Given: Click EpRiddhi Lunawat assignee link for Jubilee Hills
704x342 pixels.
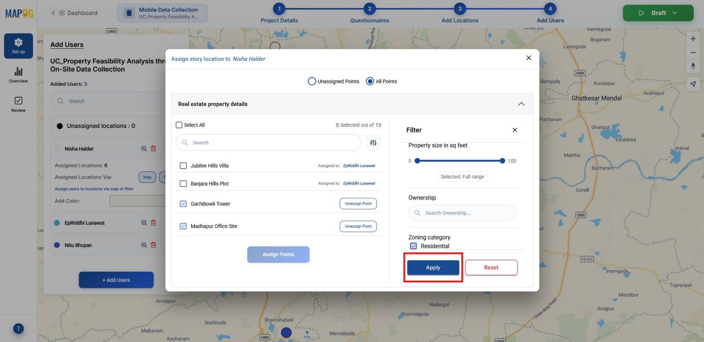Looking at the screenshot, I should click(359, 166).
